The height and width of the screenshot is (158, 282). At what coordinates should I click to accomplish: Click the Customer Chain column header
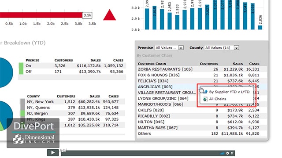pos(152,64)
